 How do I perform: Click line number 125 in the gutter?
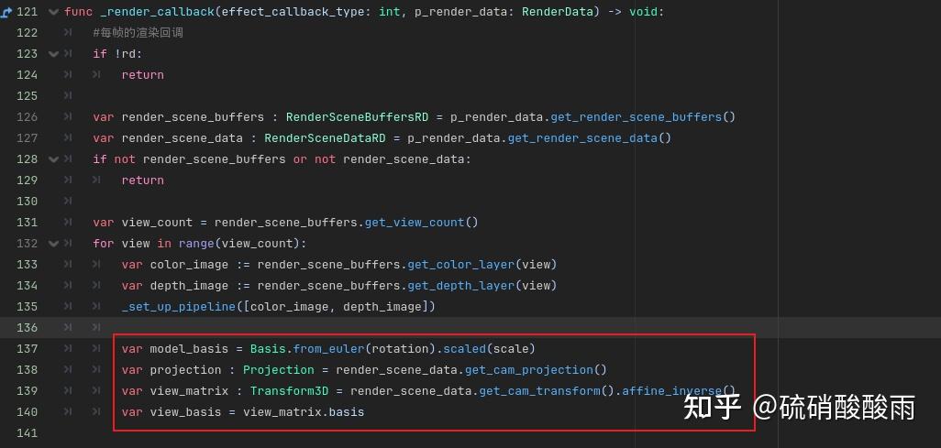[x=27, y=96]
